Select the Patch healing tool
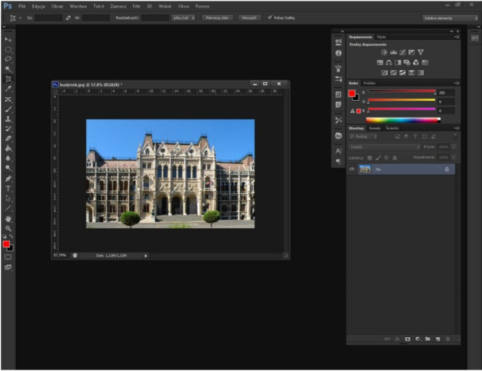Viewport: 482px width, 371px height. 8,99
